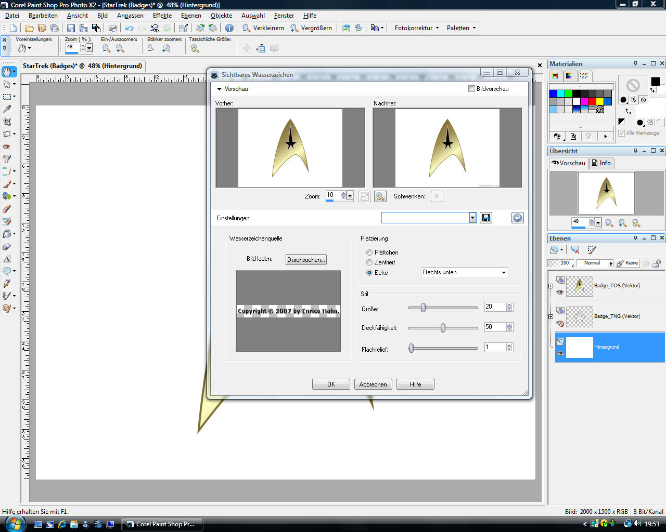Toggle visibility of Badge_TNG layer
This screenshot has width=666, height=532.
tap(560, 323)
